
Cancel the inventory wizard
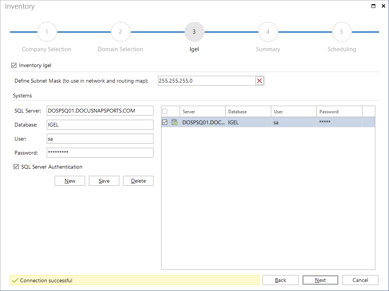360,280
